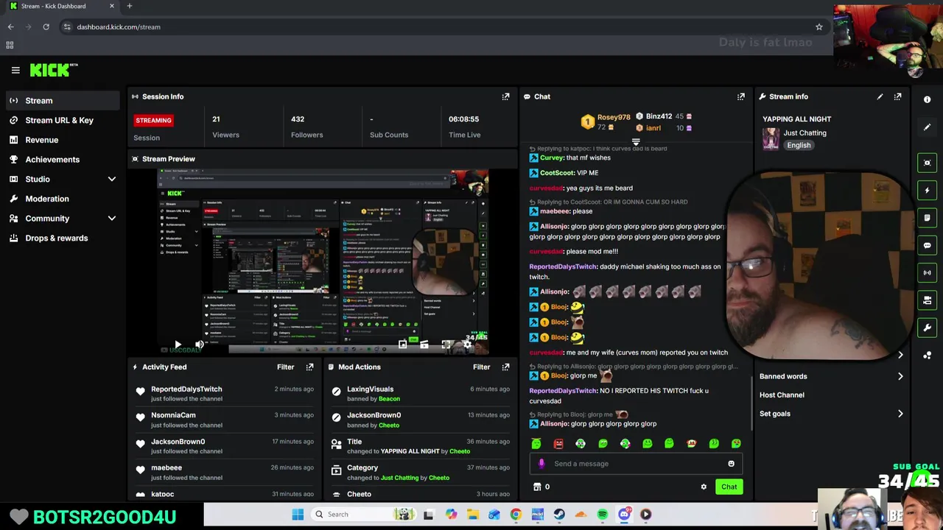Edit stream info with the pencil icon
The image size is (943, 530).
880,96
